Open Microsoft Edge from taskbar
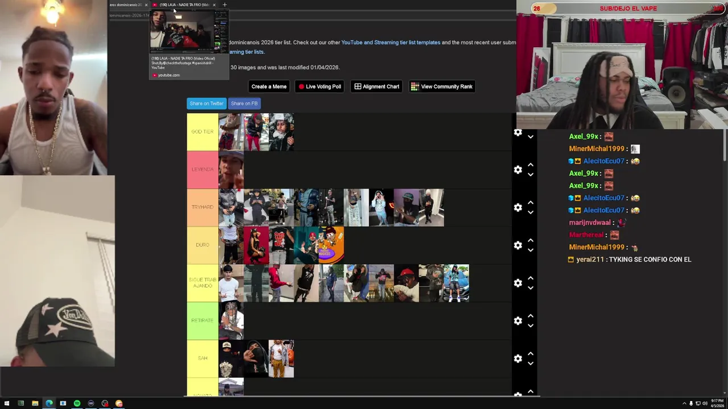Image resolution: width=728 pixels, height=409 pixels. [49, 403]
